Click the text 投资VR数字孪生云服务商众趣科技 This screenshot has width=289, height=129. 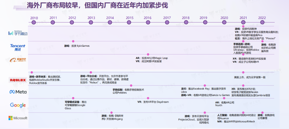[260, 32]
